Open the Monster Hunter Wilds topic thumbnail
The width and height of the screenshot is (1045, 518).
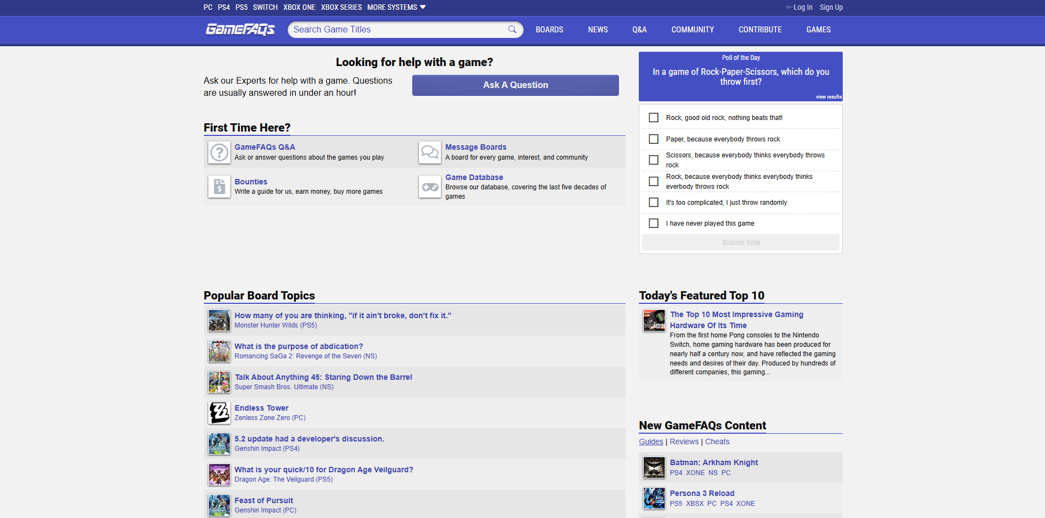219,320
